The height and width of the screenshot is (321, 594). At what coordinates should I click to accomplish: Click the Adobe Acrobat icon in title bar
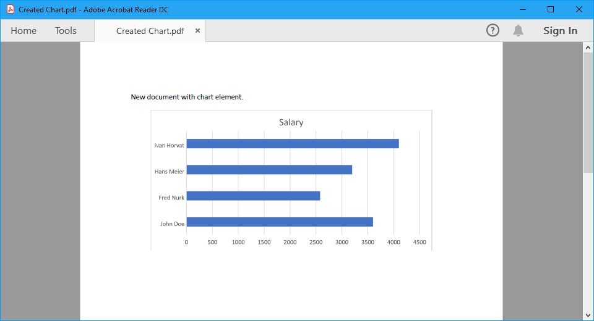tap(11, 9)
